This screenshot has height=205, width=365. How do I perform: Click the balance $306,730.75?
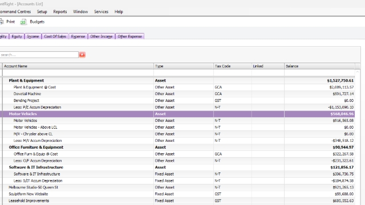[x=343, y=174]
